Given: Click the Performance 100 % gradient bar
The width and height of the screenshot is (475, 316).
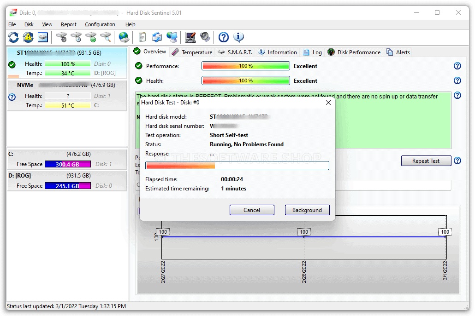Looking at the screenshot, I should 246,66.
